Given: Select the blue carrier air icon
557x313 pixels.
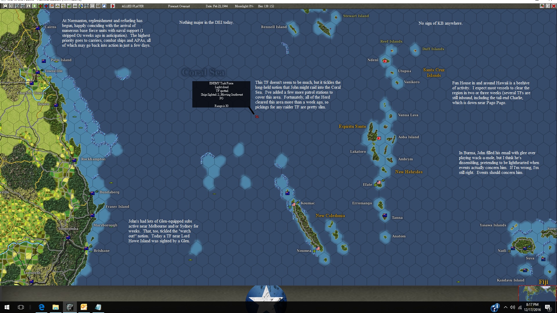Looking at the screenshot, I should tap(46, 6).
